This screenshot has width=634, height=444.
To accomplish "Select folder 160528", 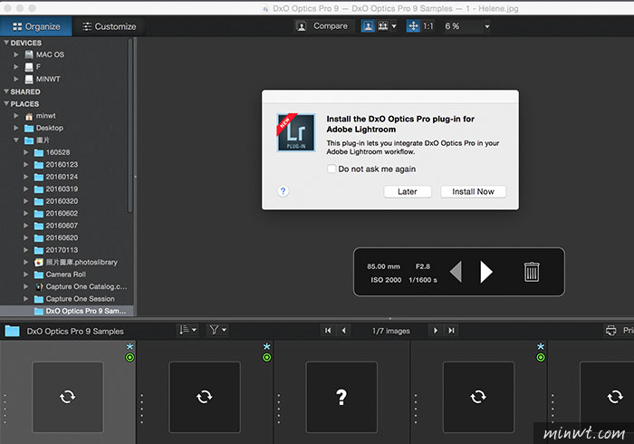I will pyautogui.click(x=57, y=152).
